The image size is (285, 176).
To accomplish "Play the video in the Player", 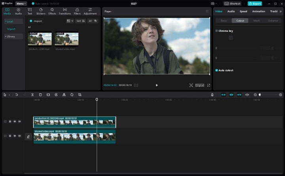I will 157,85.
